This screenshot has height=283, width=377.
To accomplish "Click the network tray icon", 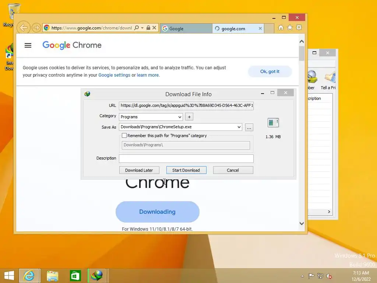I will point(320,276).
